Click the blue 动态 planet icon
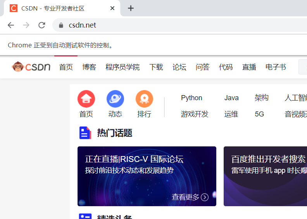 point(115,99)
